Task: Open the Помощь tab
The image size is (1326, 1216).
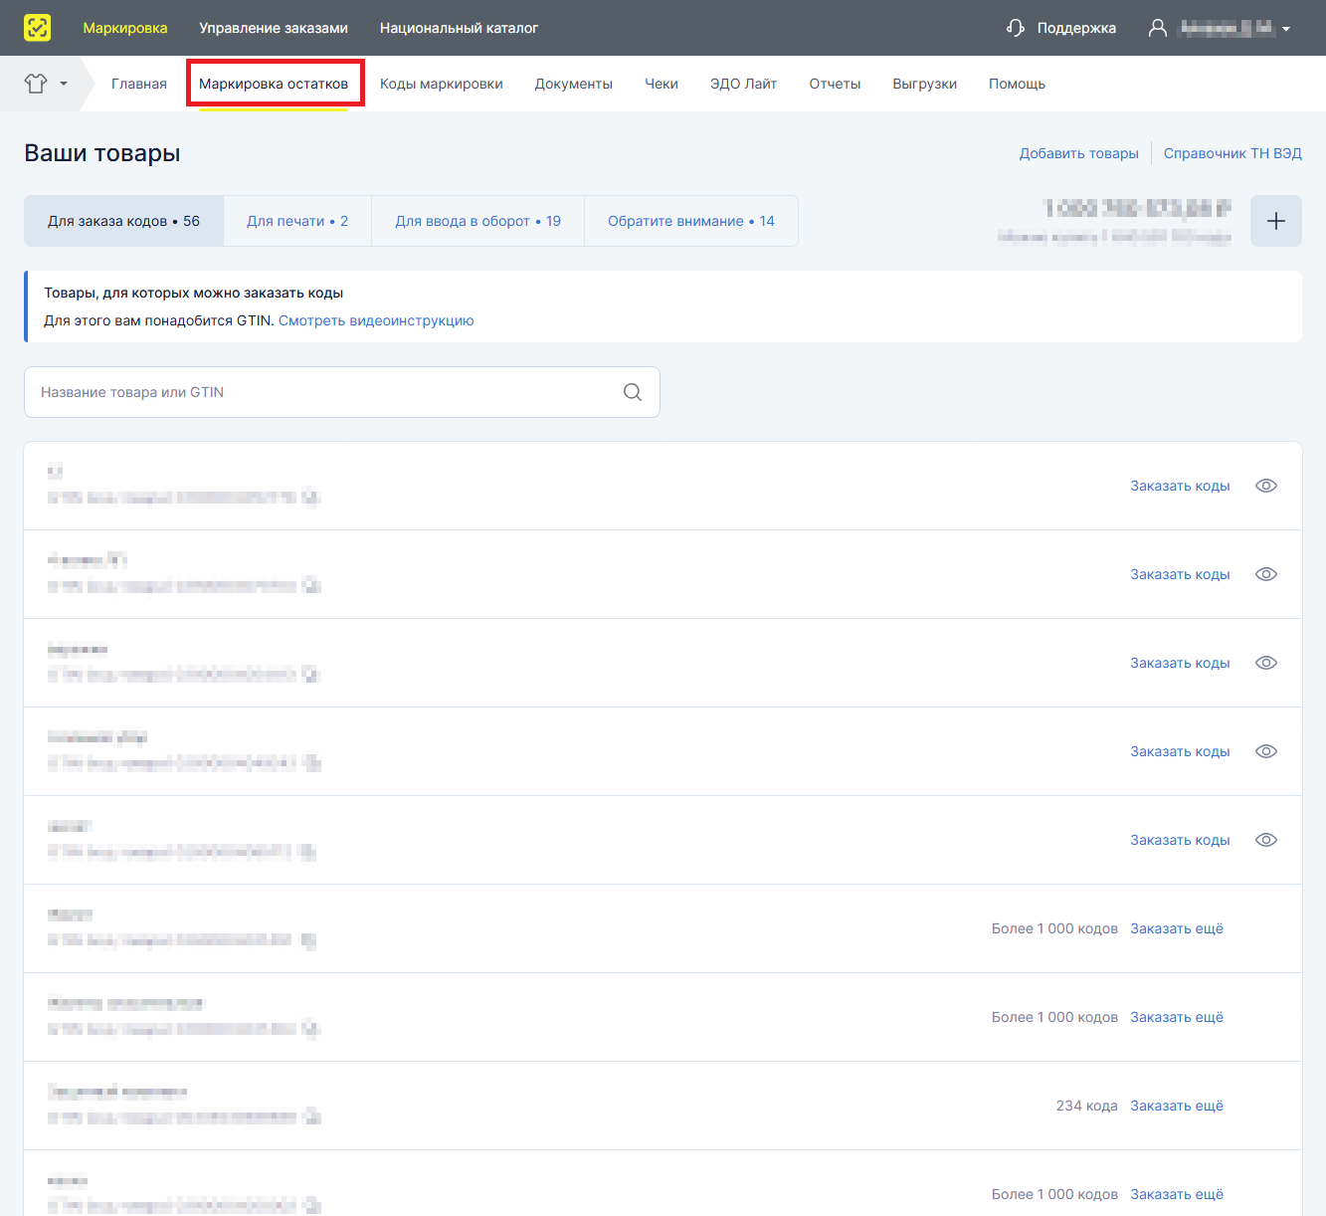Action: tap(1017, 84)
